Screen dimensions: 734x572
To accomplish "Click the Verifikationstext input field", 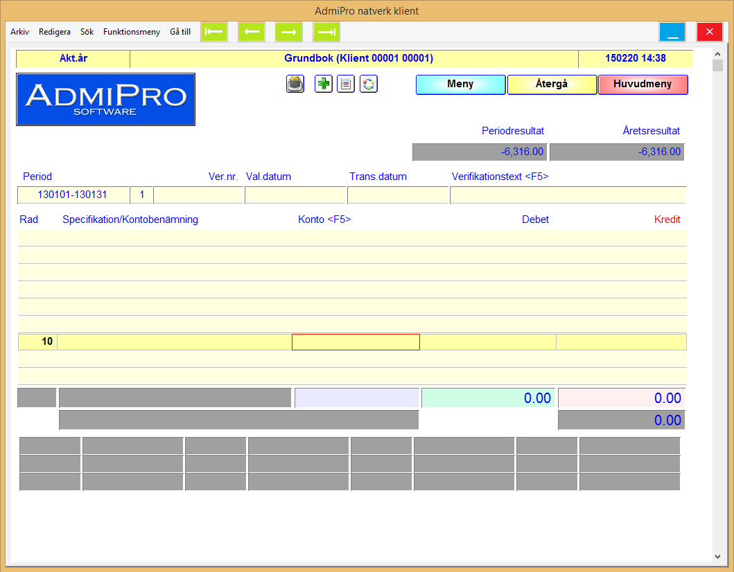I will coord(568,195).
